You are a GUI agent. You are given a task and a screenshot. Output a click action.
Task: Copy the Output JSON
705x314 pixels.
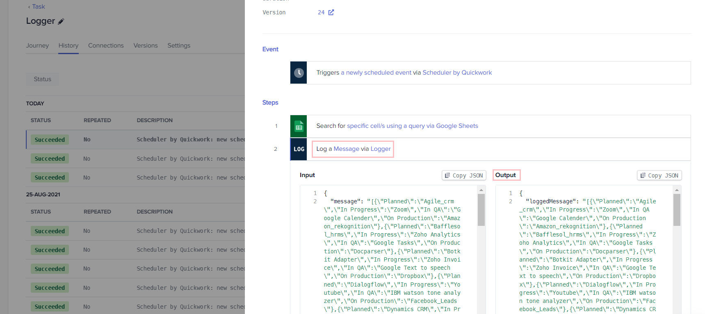pos(659,175)
